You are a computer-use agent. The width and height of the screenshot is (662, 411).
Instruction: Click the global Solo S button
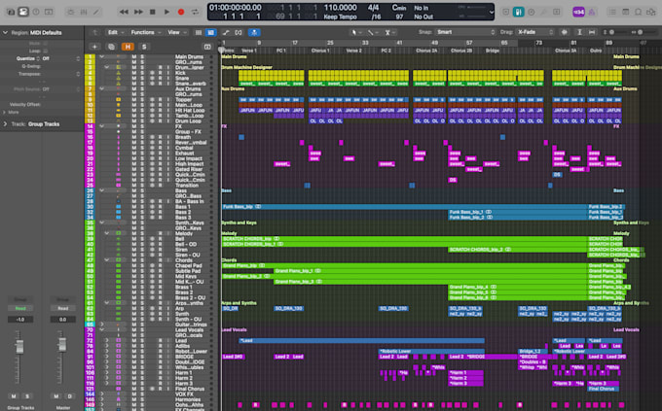[144, 47]
